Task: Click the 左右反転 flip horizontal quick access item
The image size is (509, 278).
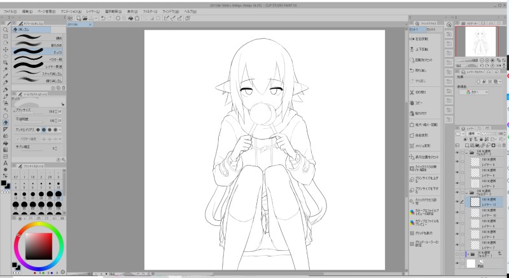Action: click(x=424, y=39)
